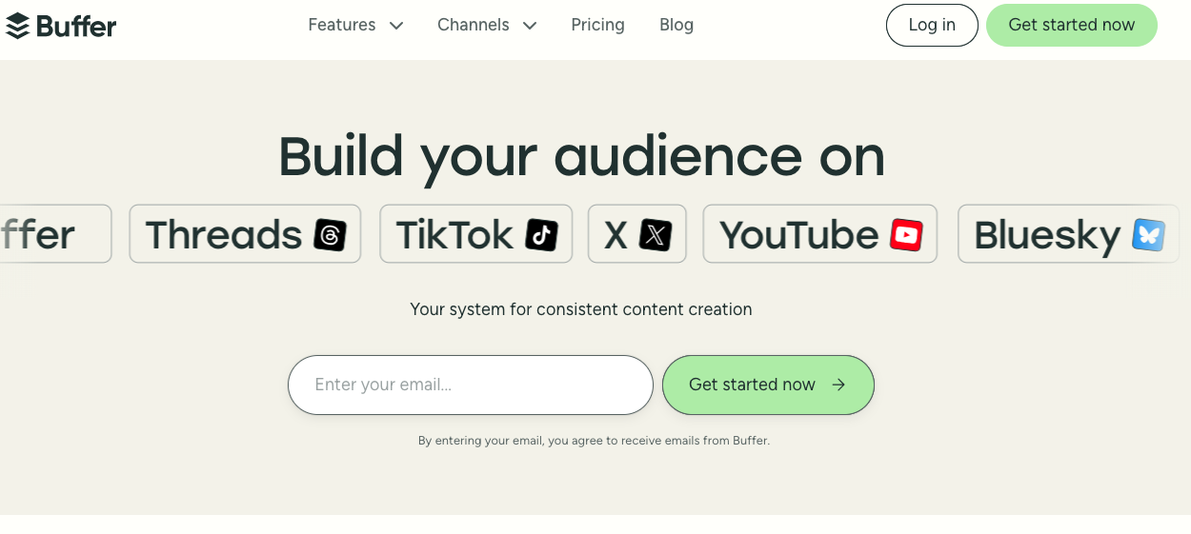Click 'Your system for consistent content creation' text
The image size is (1191, 534).
581,309
